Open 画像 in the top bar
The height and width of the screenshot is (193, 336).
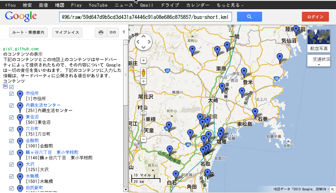coord(43,5)
